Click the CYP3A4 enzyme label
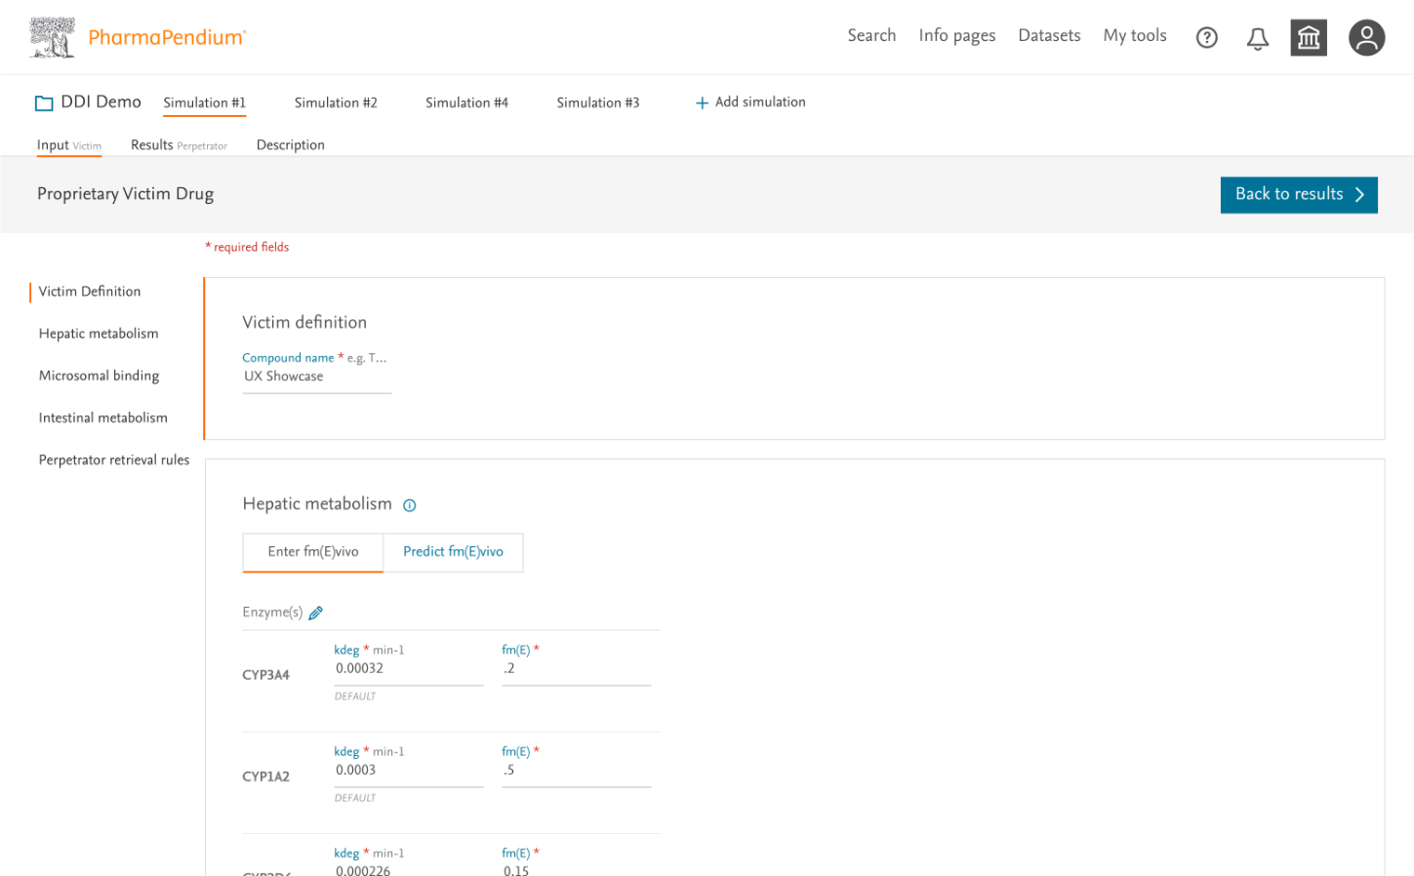The width and height of the screenshot is (1414, 876). tap(265, 675)
